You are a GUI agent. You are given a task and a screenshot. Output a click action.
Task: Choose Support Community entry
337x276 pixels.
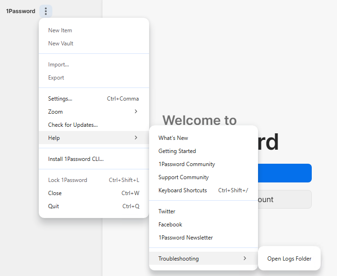tap(203, 177)
